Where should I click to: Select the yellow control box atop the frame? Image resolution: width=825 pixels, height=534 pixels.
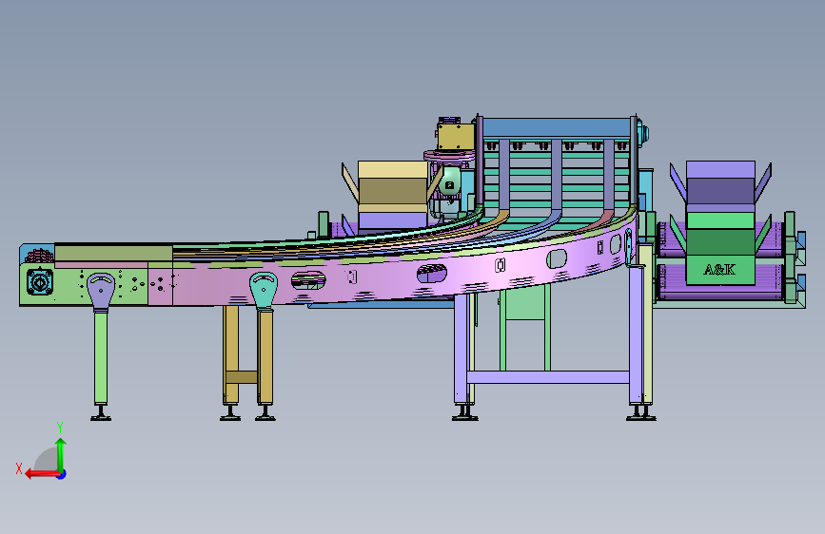tap(456, 137)
